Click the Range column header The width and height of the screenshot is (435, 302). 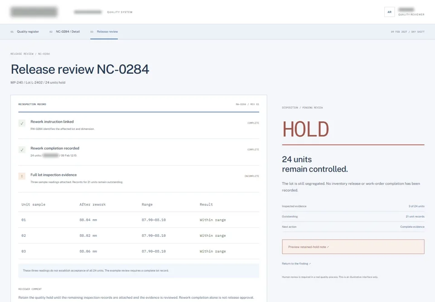coord(147,205)
